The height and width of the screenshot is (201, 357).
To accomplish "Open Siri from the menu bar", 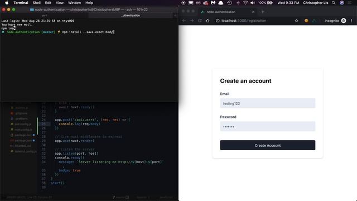I will pos(342,3).
